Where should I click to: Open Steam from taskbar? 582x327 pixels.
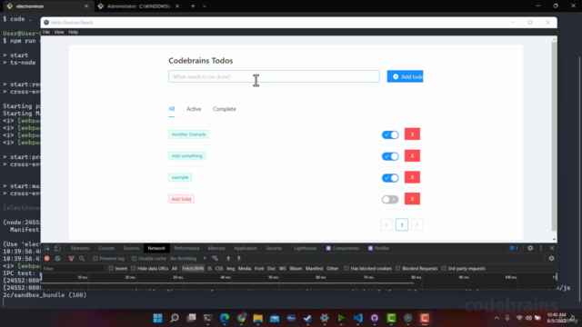pyautogui.click(x=307, y=318)
